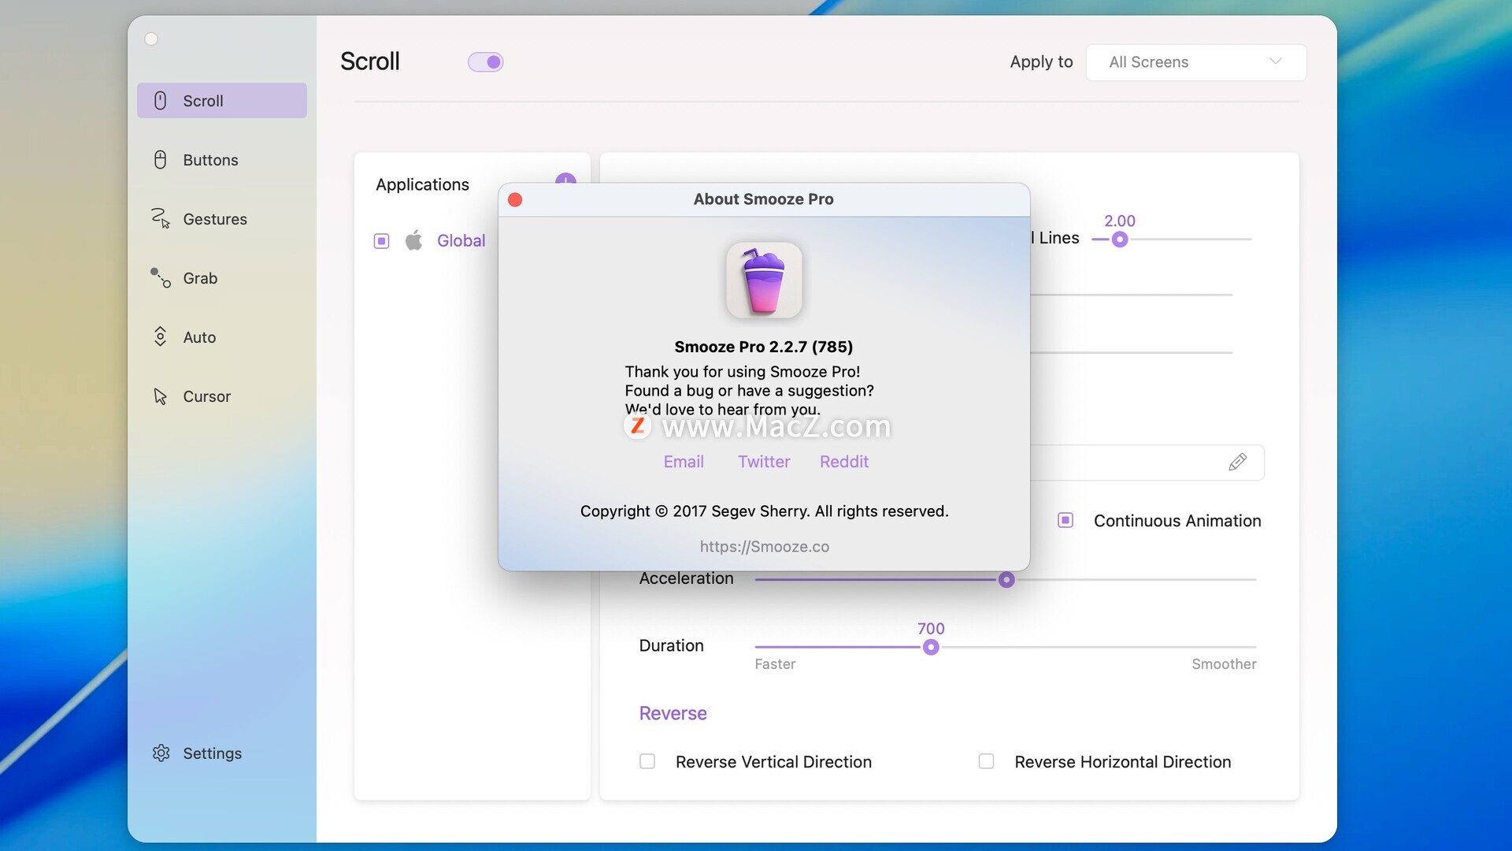
Task: Click the Auto scroll icon
Action: click(x=160, y=336)
